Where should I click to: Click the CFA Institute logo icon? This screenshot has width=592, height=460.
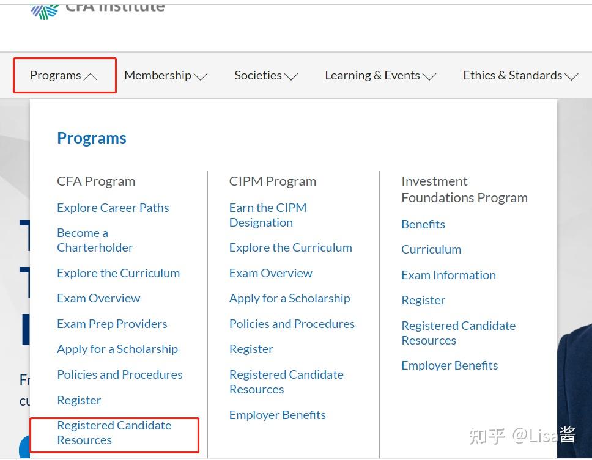[x=44, y=10]
